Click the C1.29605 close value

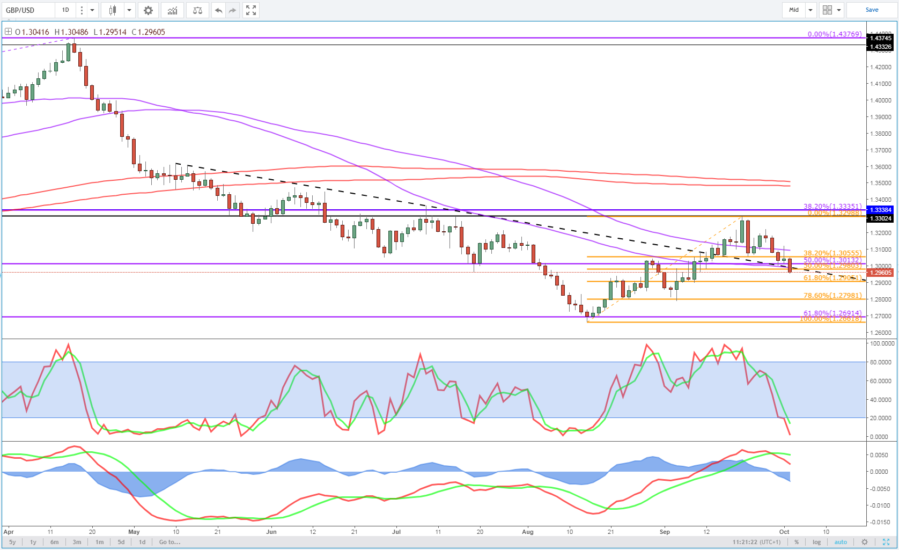pos(149,32)
